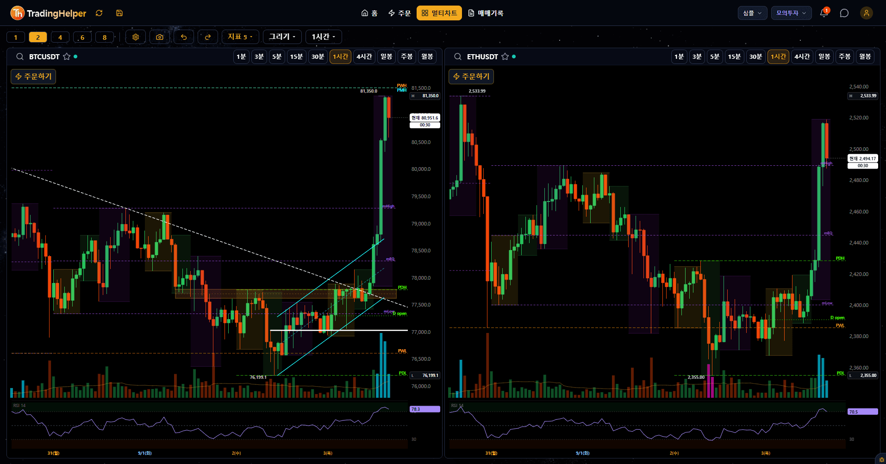Take a chart screenshot with camera icon

160,37
